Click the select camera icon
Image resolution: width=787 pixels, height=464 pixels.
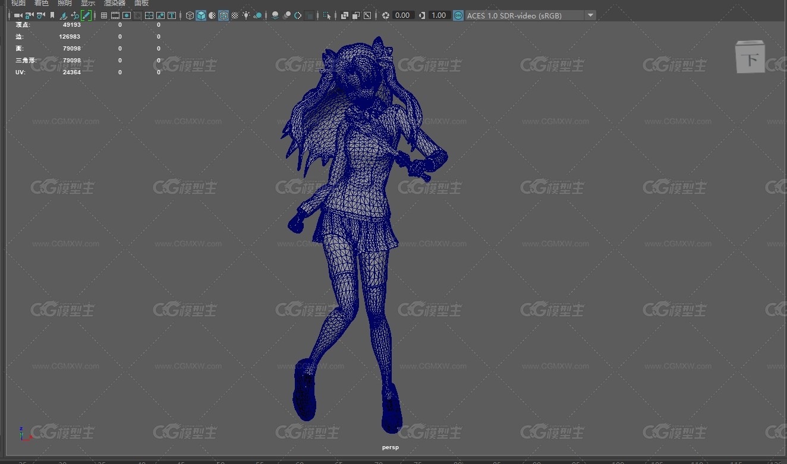click(18, 15)
